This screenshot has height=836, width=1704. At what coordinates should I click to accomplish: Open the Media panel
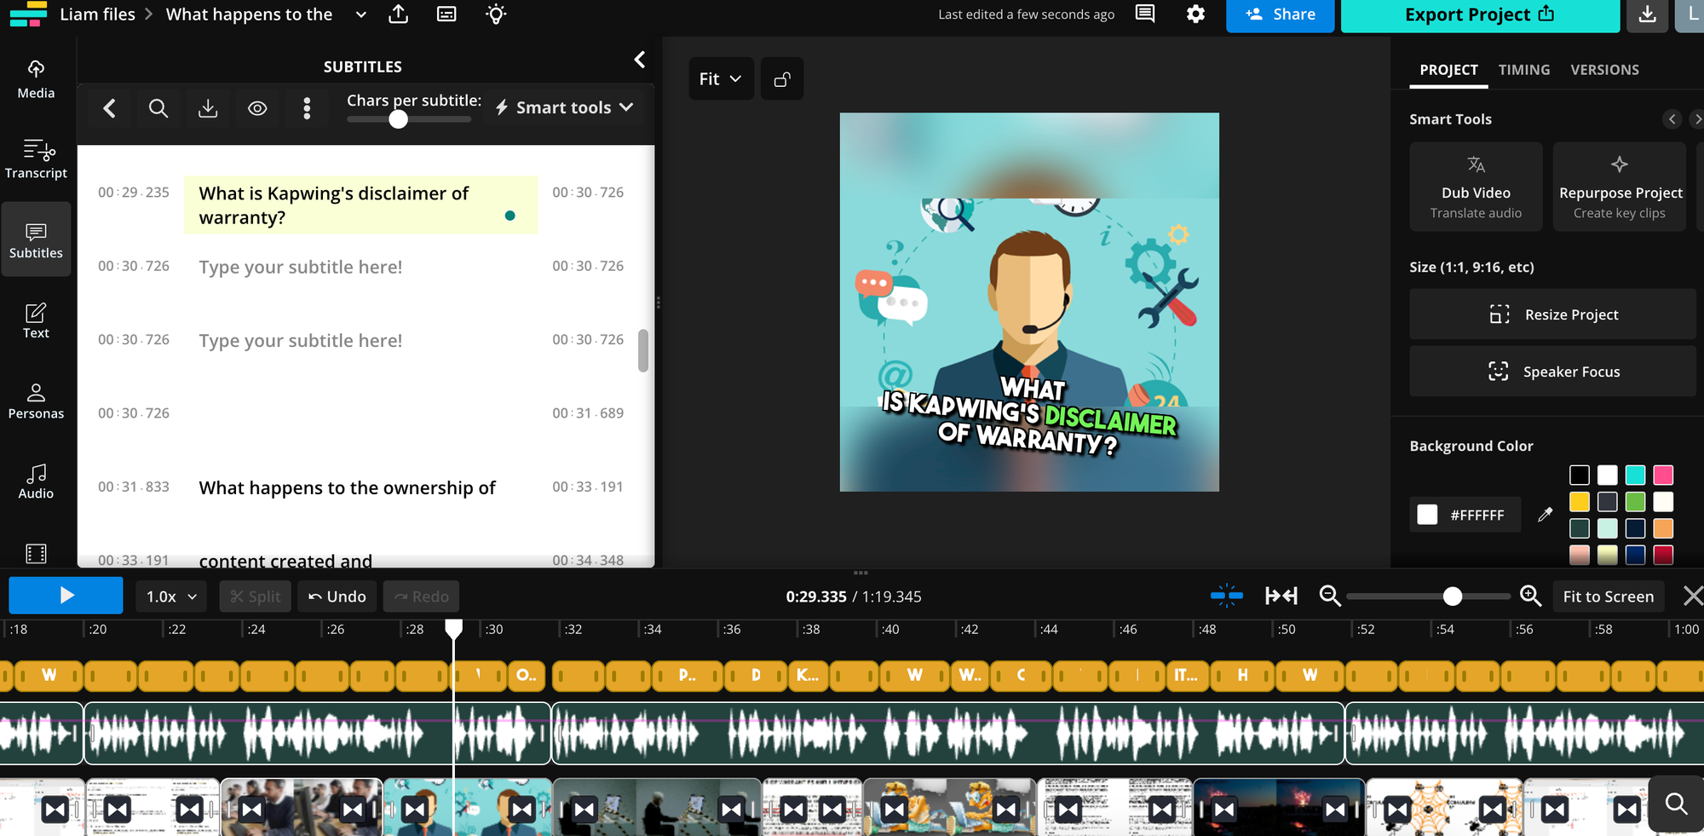click(36, 78)
